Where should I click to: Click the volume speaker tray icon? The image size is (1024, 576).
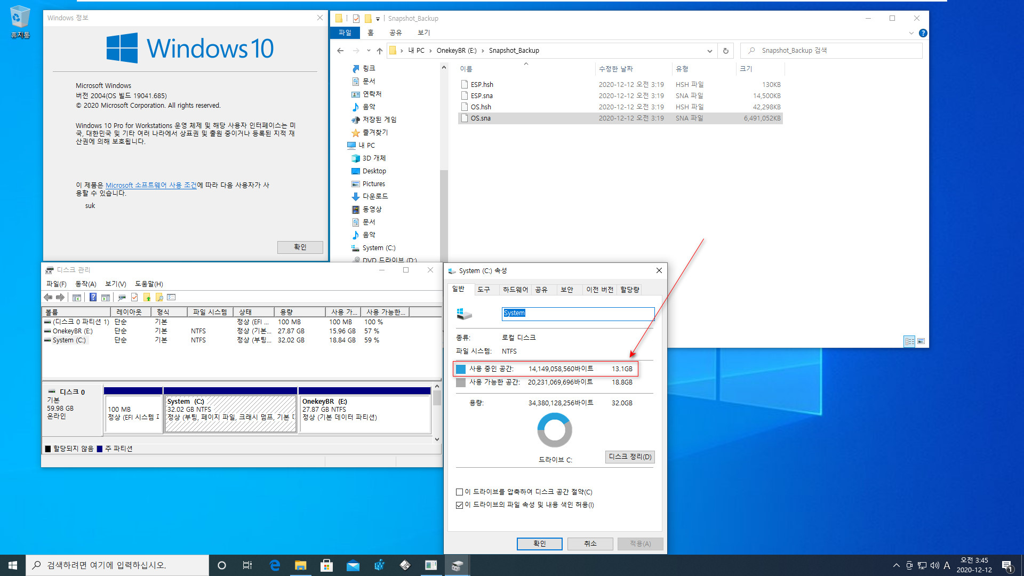coord(935,565)
